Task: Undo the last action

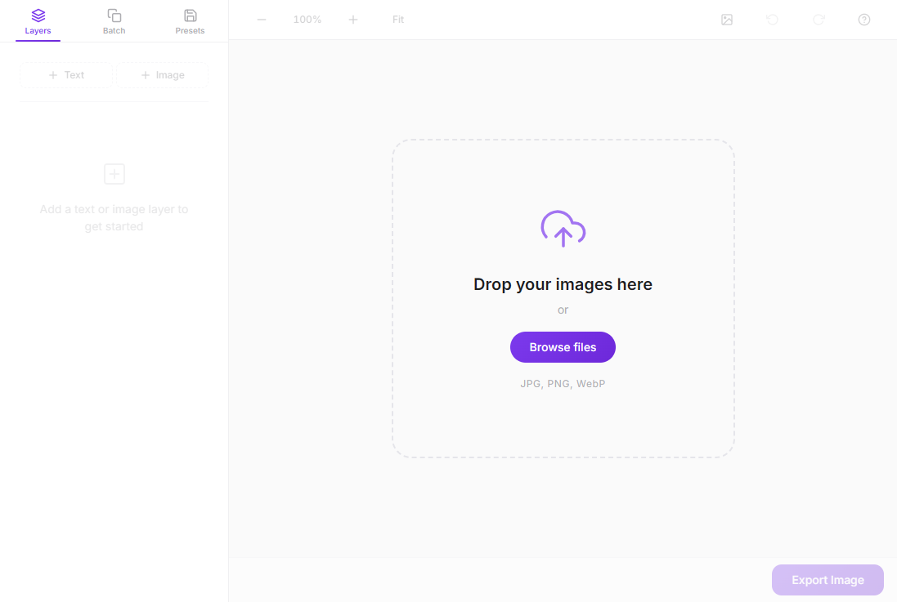Action: 772,20
